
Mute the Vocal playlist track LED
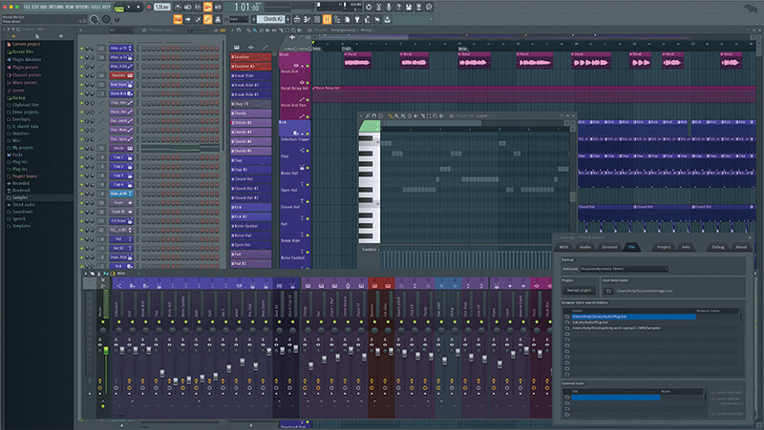click(x=308, y=66)
